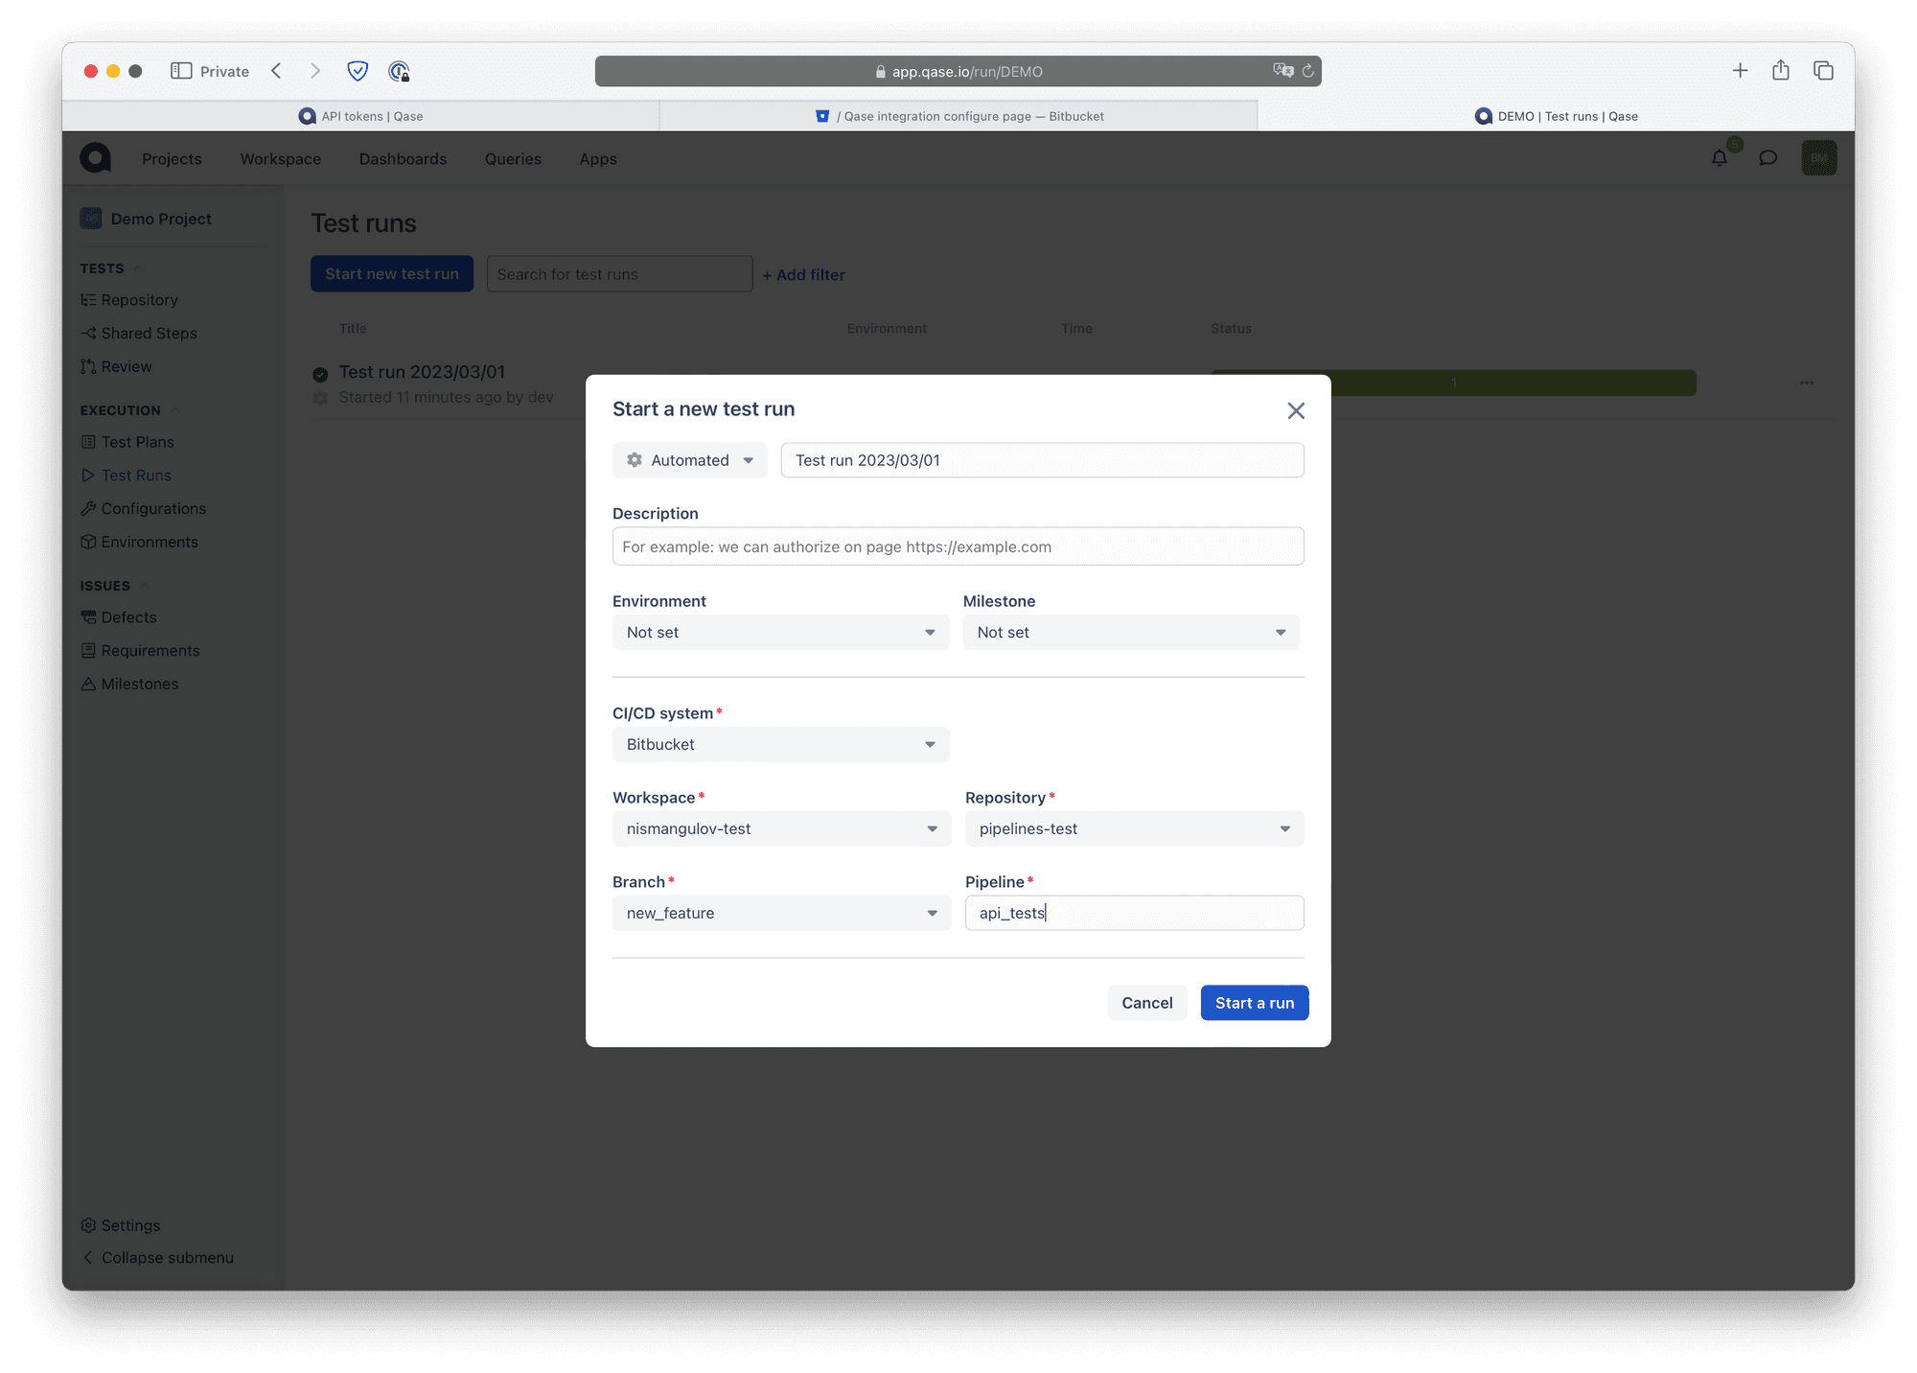Collapse the TESTS section

tap(111, 268)
